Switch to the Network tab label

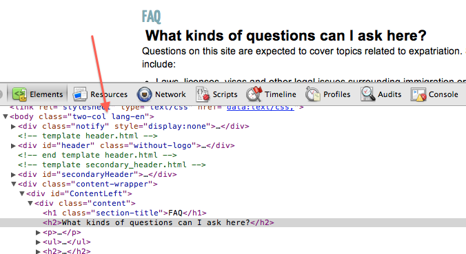coord(170,94)
